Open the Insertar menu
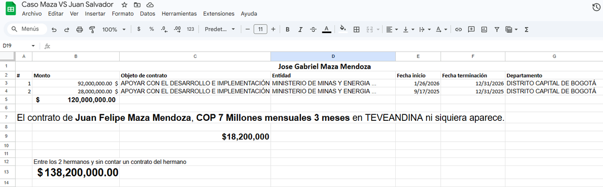 pos(95,14)
